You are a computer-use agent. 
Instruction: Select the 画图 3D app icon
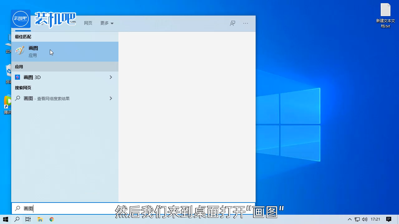click(x=17, y=77)
